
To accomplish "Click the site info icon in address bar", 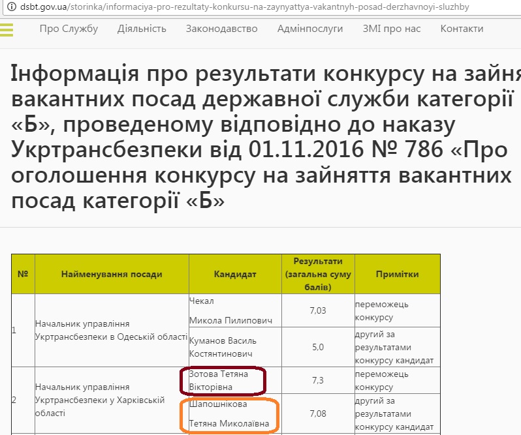I will click(x=11, y=7).
